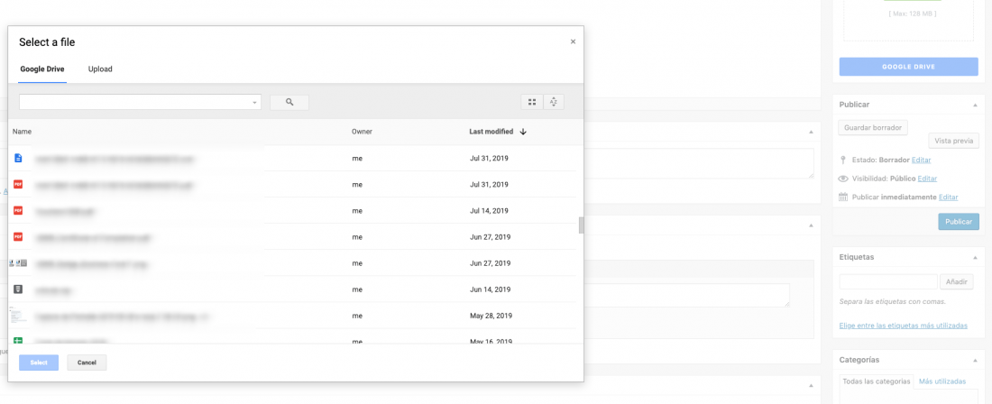
Task: Collapse the Publicar panel
Action: pos(975,105)
